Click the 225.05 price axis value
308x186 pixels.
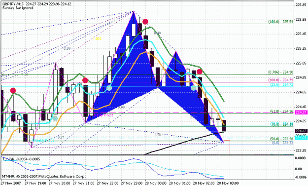tap(301, 63)
